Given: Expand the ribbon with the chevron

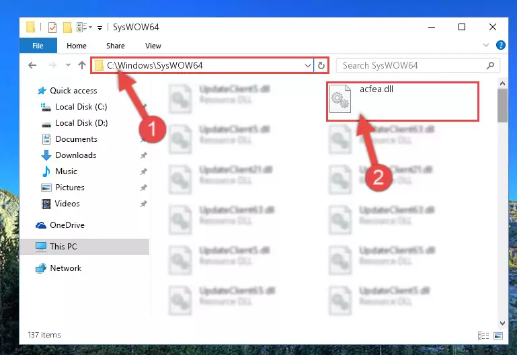Looking at the screenshot, I should pyautogui.click(x=485, y=45).
